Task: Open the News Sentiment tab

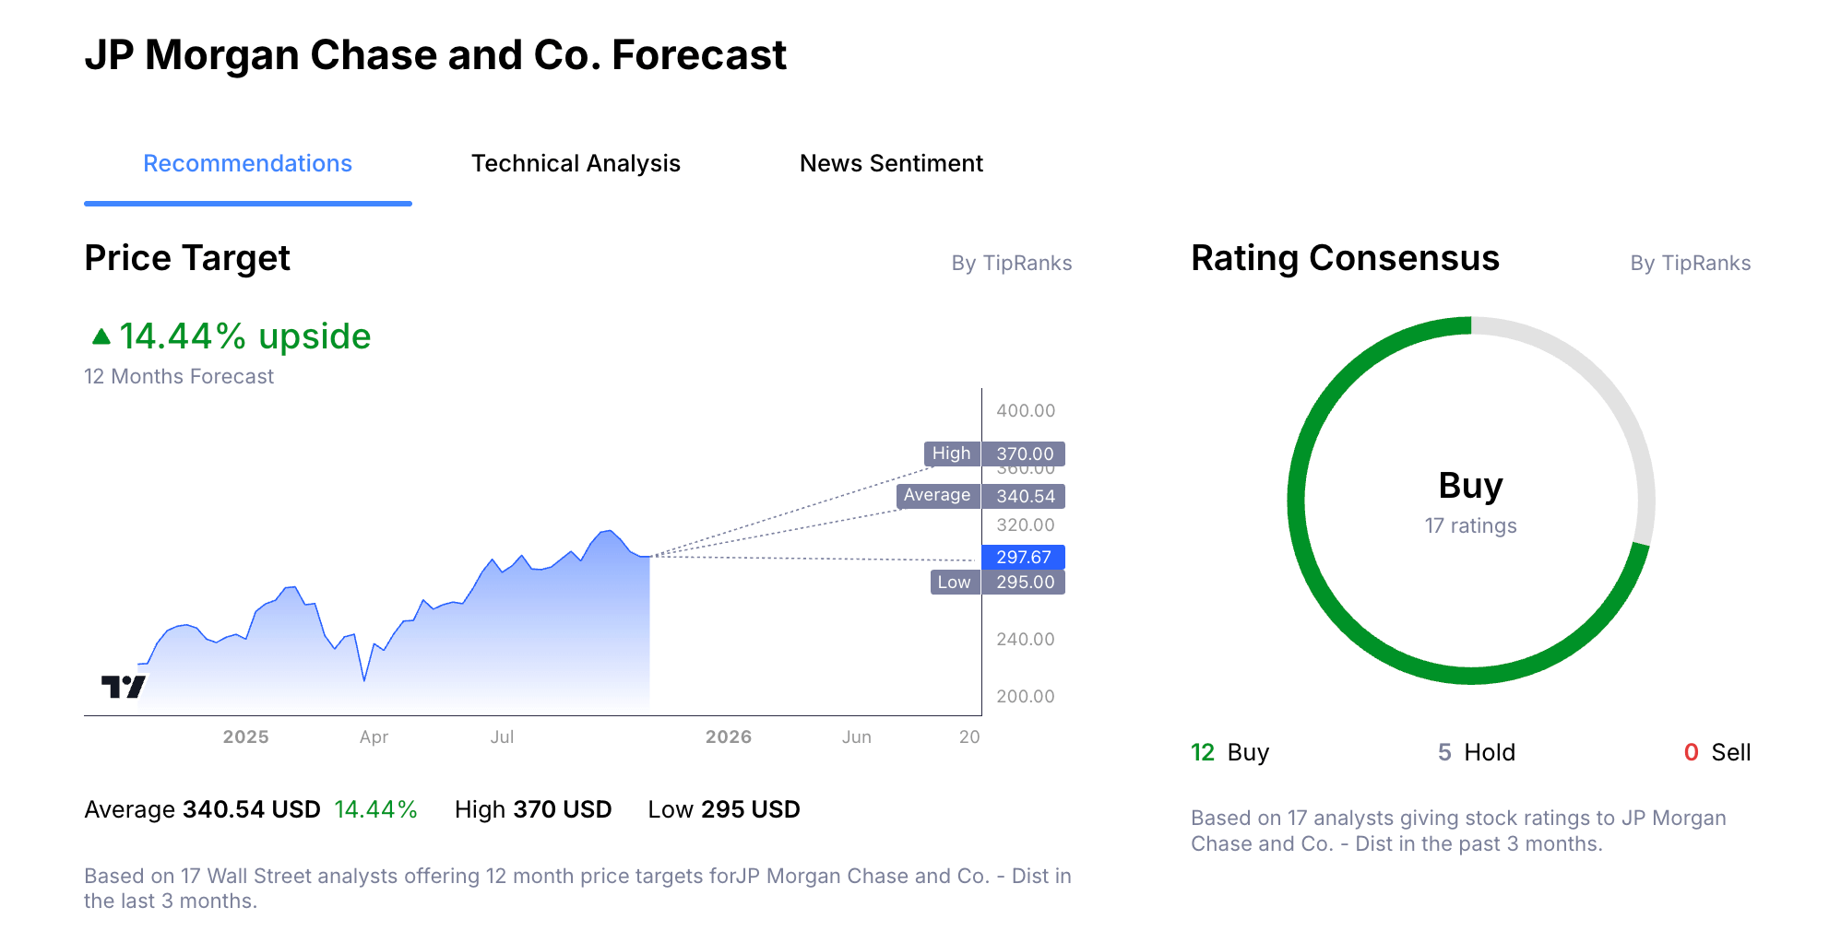Action: [891, 164]
